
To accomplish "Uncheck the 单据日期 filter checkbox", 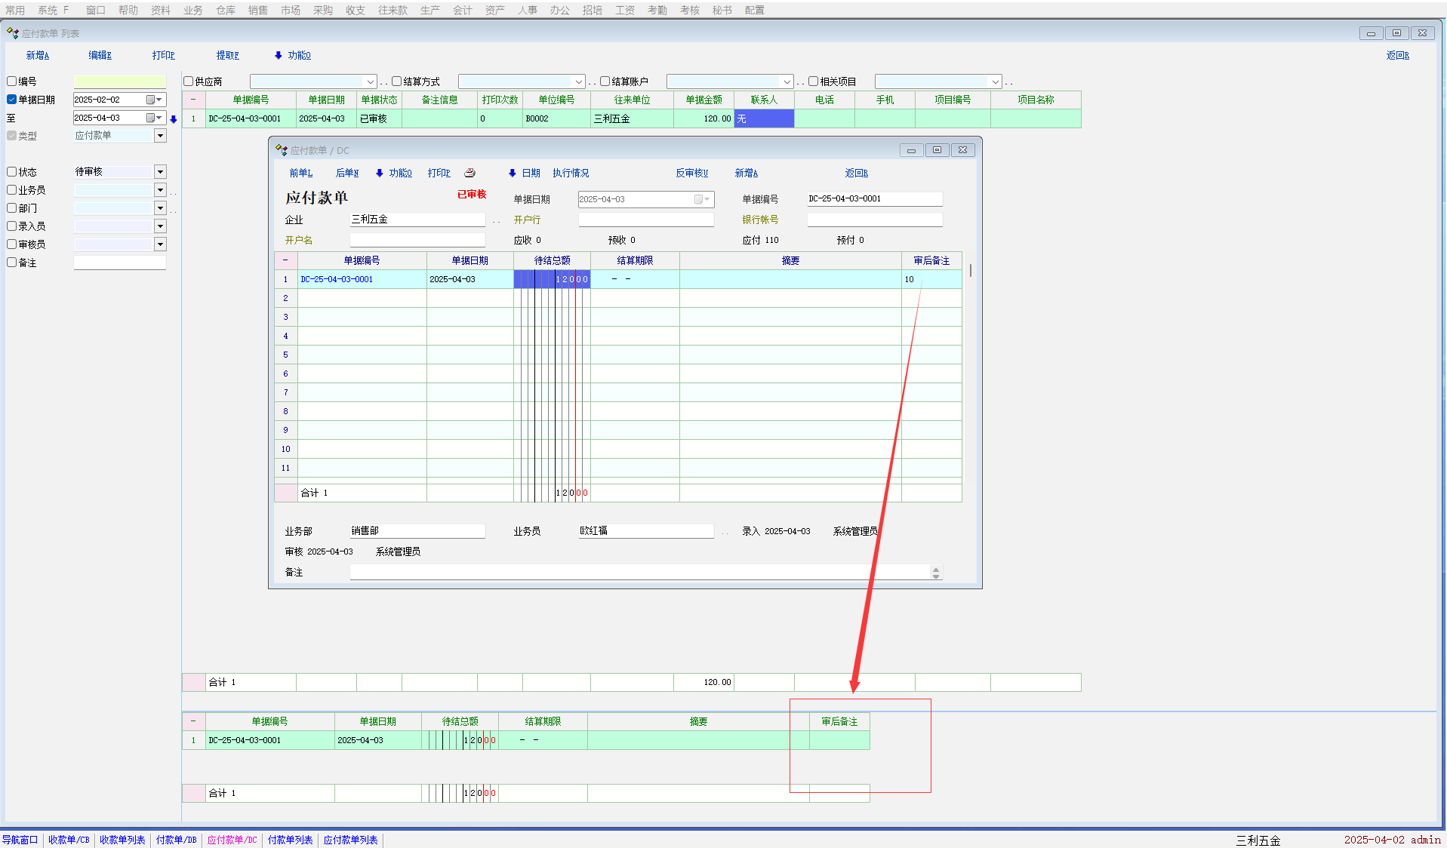I will point(12,100).
